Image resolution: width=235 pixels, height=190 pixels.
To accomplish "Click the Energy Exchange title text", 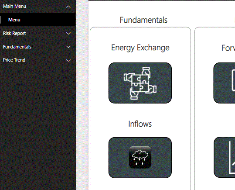I will click(140, 48).
